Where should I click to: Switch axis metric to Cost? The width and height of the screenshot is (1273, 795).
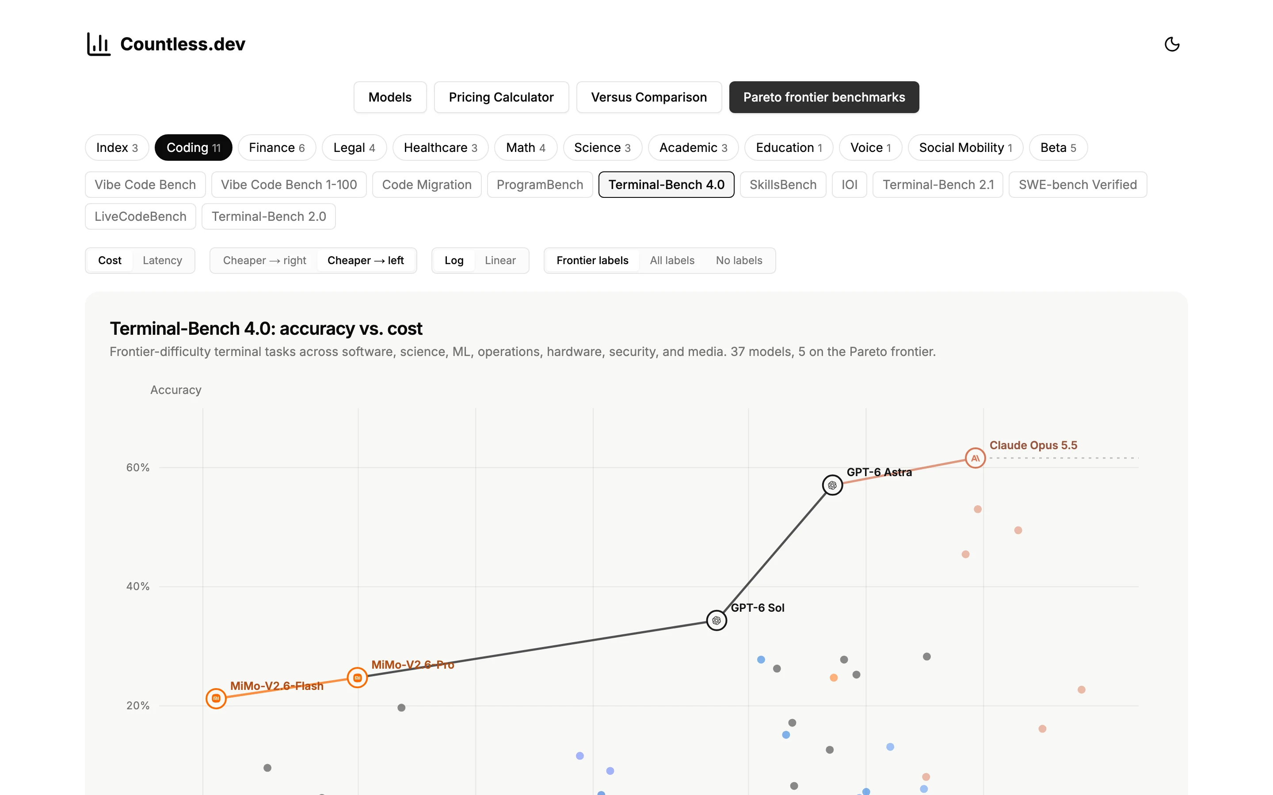(110, 260)
